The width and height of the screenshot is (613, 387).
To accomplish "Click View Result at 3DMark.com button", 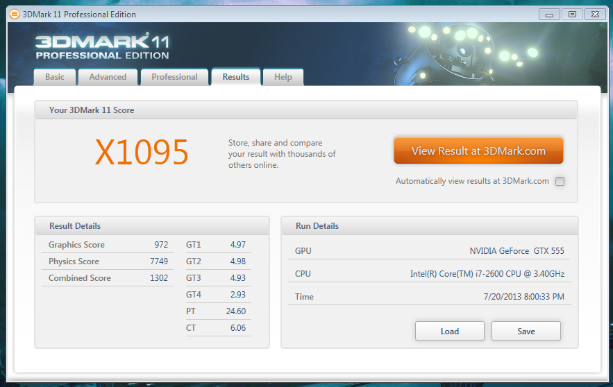I will pos(478,150).
